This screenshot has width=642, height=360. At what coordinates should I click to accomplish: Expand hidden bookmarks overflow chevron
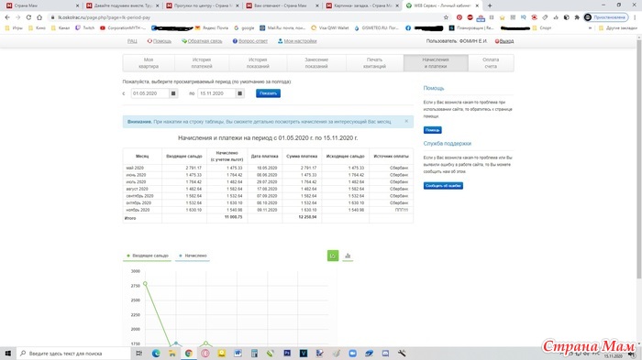pyautogui.click(x=590, y=27)
